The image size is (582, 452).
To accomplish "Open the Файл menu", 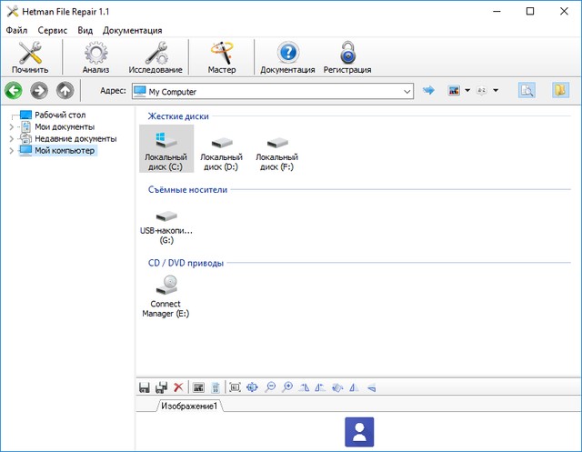I will tap(16, 30).
